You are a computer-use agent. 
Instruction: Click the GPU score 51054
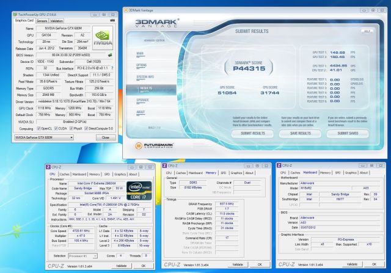click(x=227, y=93)
